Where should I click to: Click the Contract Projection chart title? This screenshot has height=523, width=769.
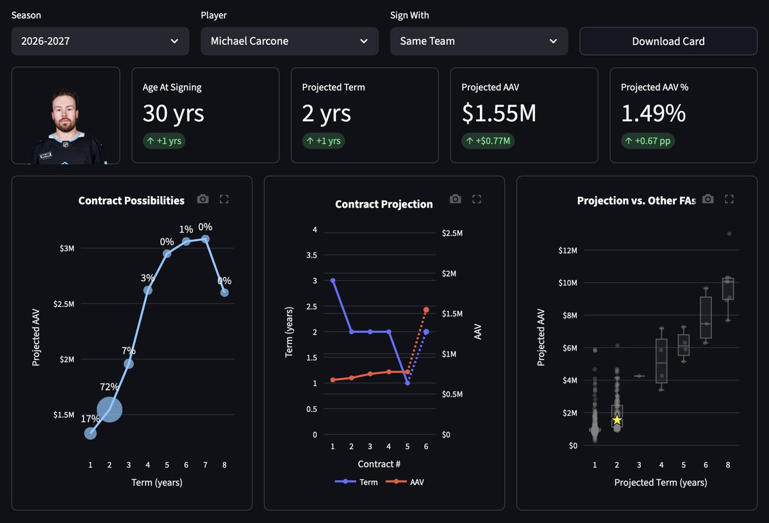point(384,204)
